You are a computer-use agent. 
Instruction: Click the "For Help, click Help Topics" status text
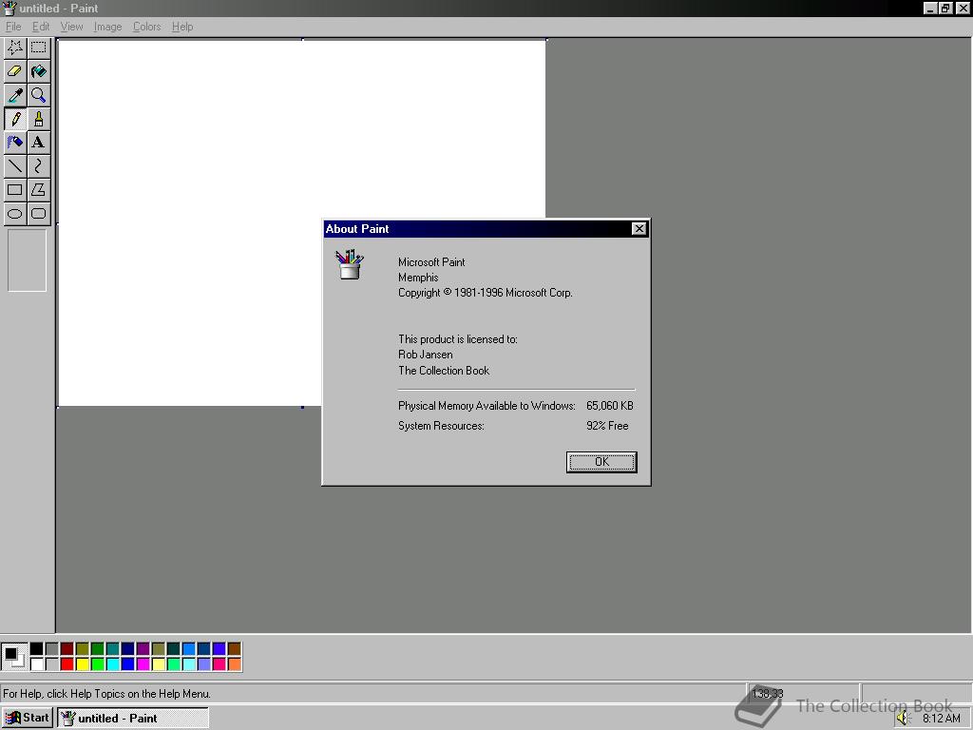coord(106,693)
